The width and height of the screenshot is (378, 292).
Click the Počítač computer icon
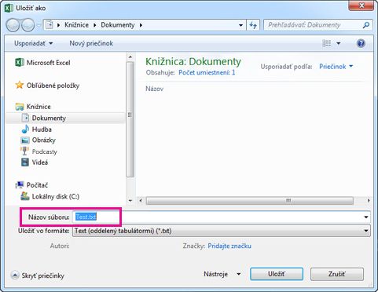click(20, 185)
